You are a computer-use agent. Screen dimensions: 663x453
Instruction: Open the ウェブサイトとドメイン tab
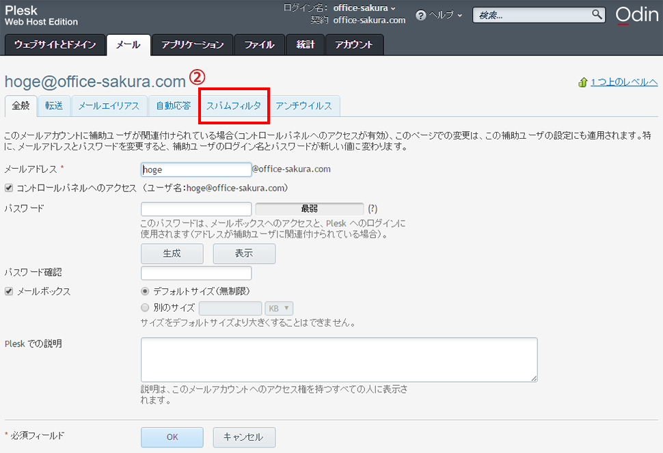coord(55,45)
